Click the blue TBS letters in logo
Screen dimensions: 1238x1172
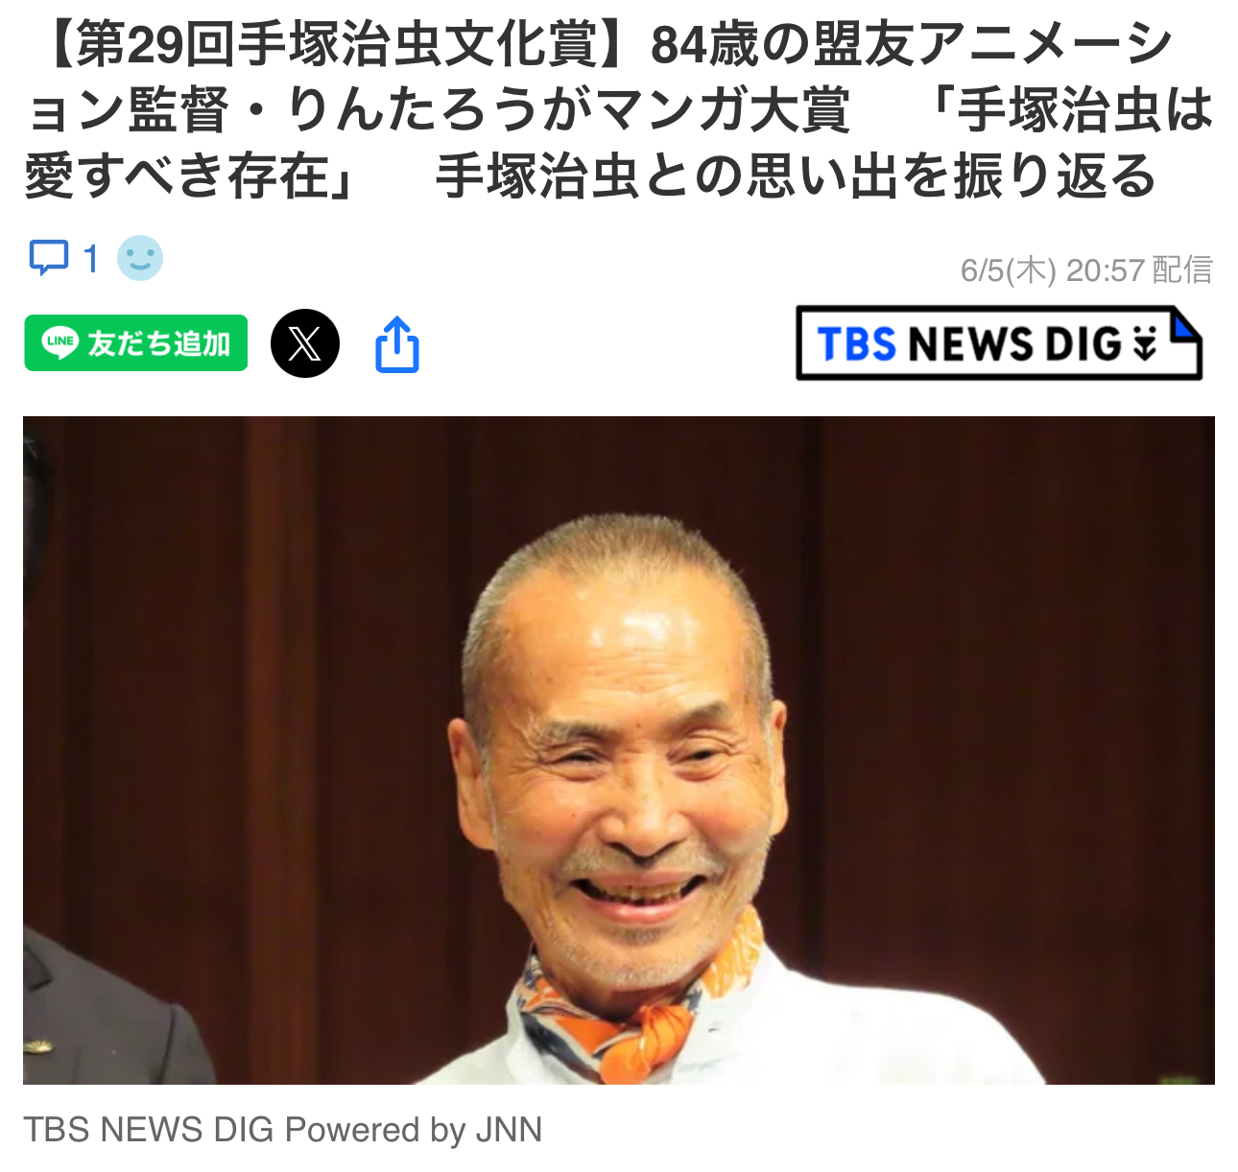(856, 344)
